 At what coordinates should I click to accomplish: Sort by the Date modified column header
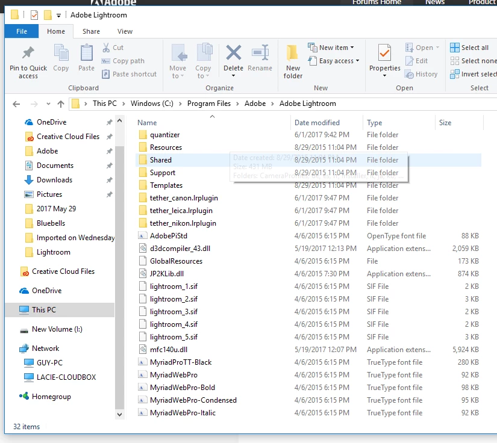click(317, 123)
